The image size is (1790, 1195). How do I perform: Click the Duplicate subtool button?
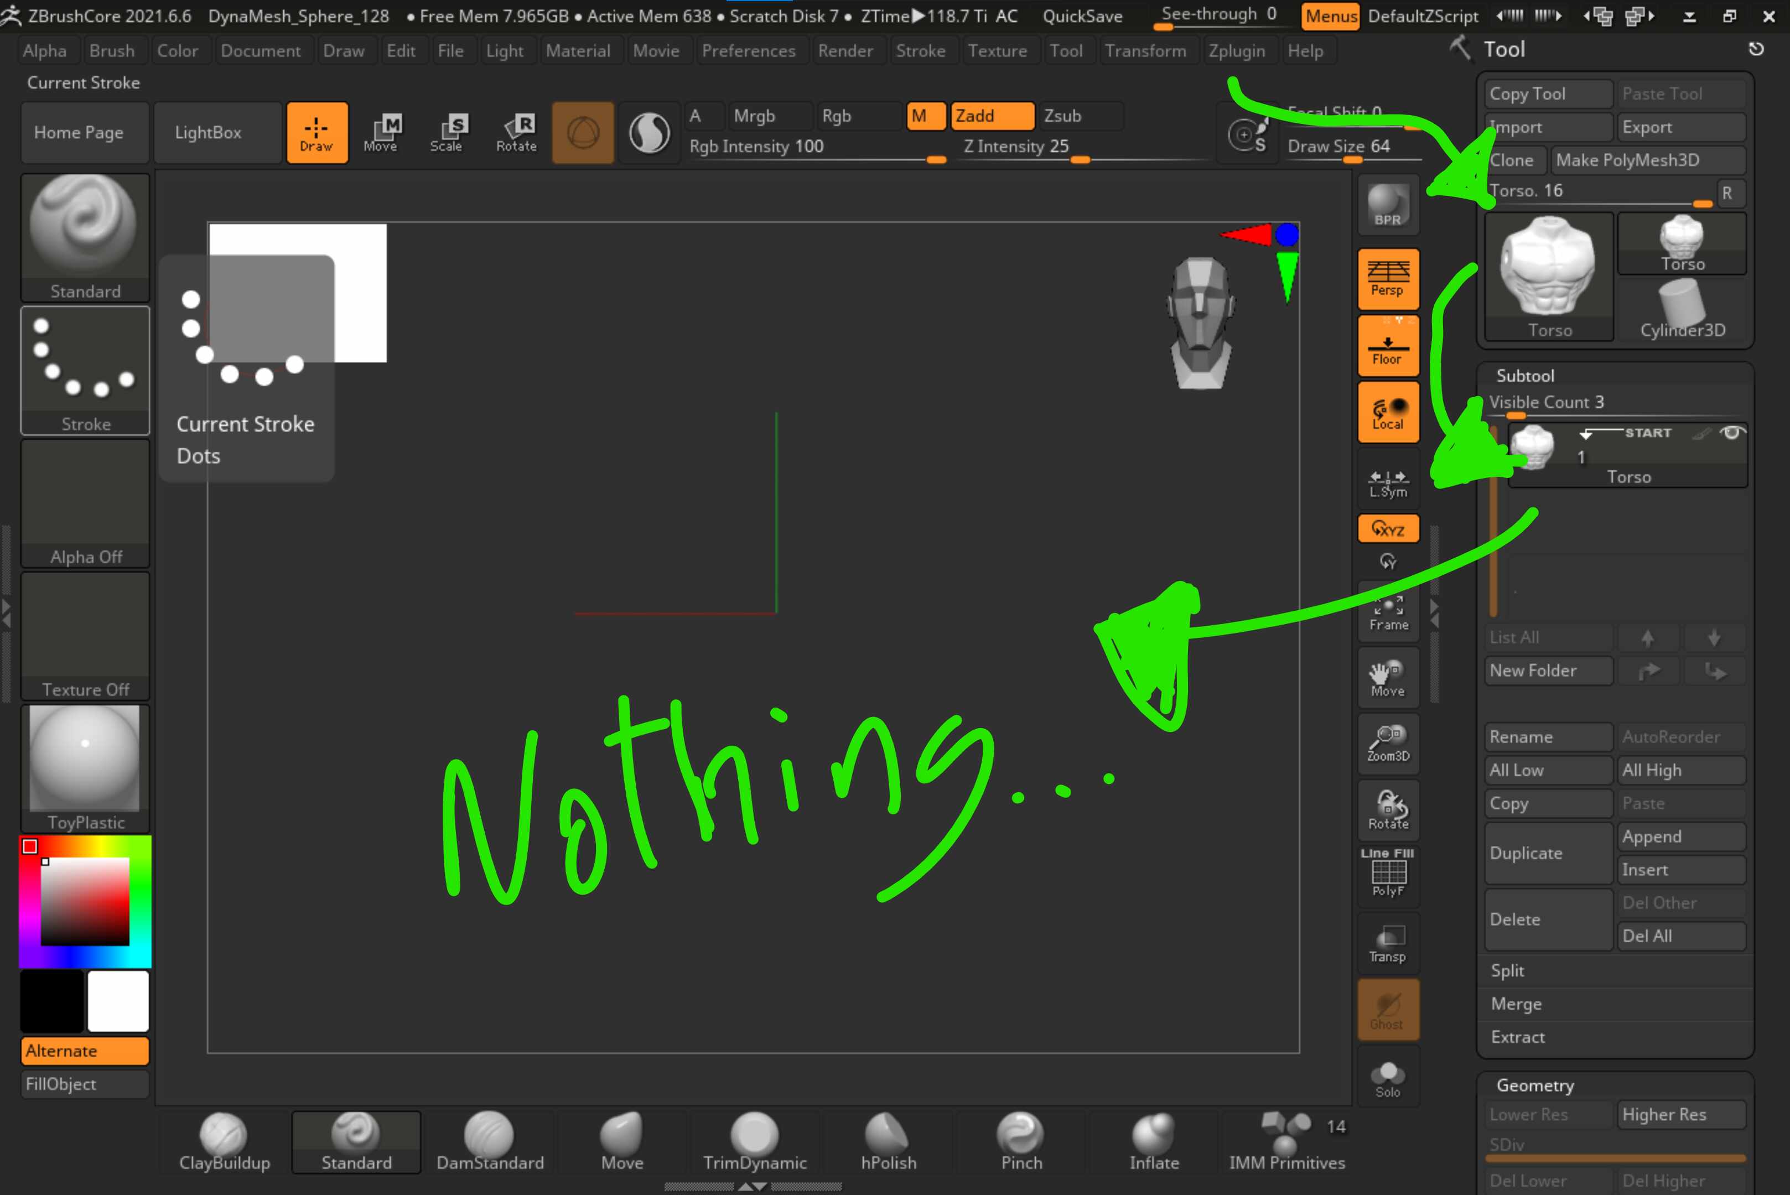1548,853
